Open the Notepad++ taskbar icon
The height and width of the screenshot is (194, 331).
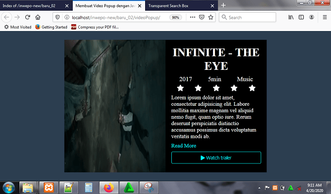(x=68, y=188)
